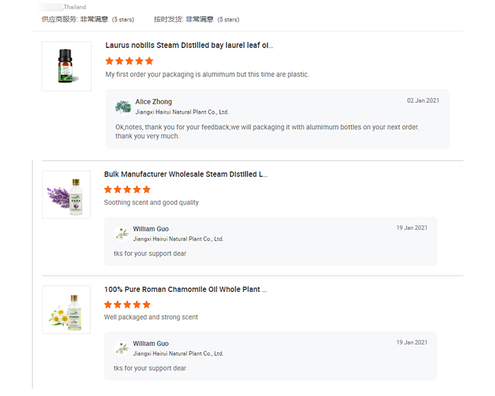
Task: Open the lavender oil product thumbnail
Action: (66, 194)
